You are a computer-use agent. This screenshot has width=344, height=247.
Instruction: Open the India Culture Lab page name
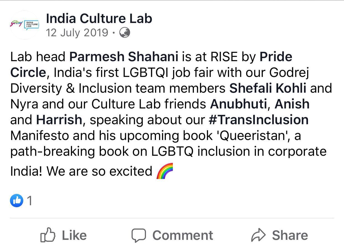tap(99, 19)
